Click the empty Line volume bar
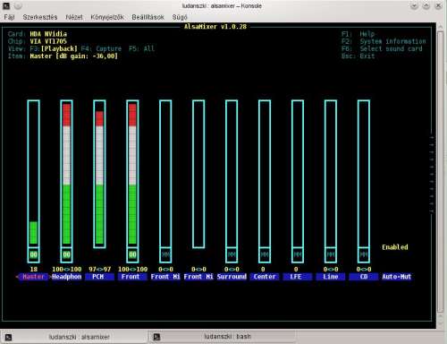 (331, 174)
